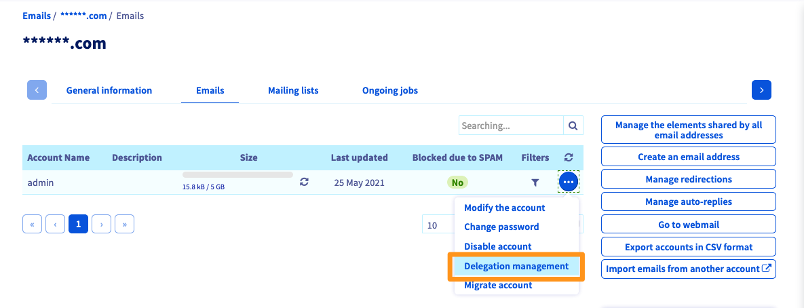The image size is (804, 308).
Task: Open the General information tab
Action: pos(109,90)
